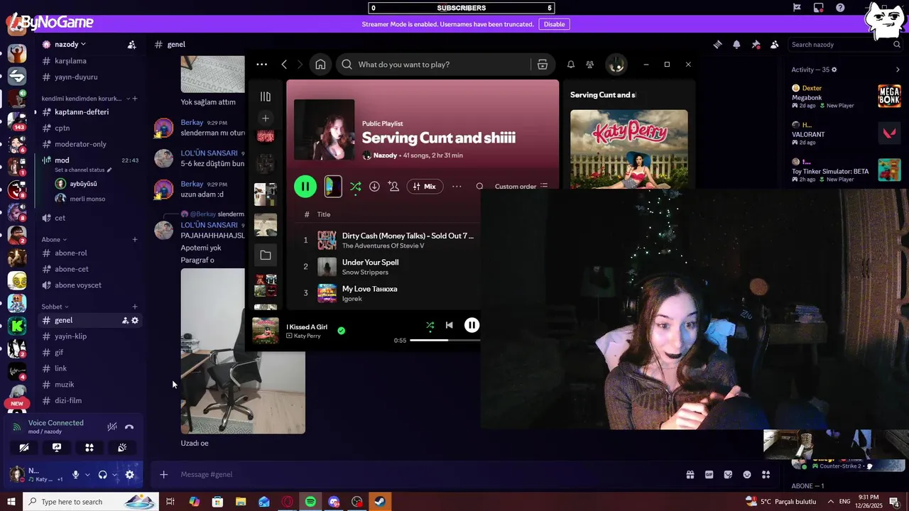Open Discord pinned messages

[x=756, y=45]
